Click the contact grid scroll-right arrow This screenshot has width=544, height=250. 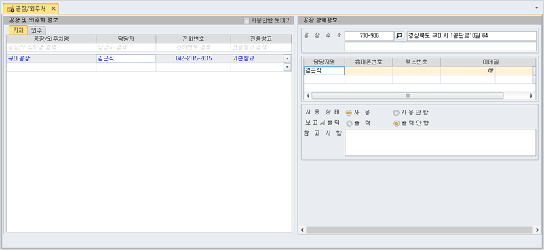531,96
